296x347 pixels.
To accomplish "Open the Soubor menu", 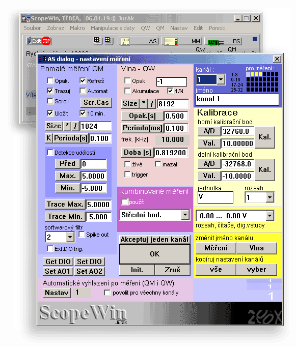I will click(x=32, y=28).
